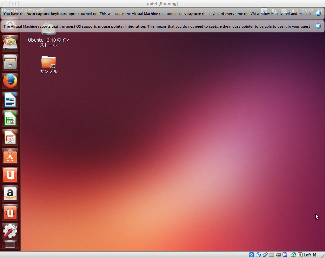Click the Auto capture keyboard message text
Image resolution: width=325 pixels, height=258 pixels.
coord(157,14)
